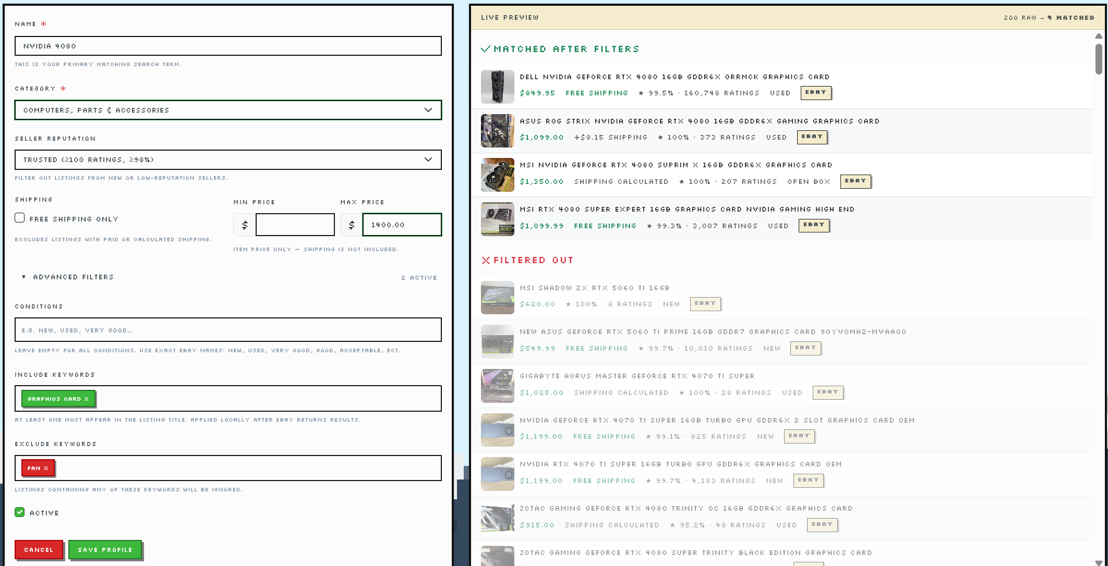
Task: Click the Live Preview scrollbar thumb
Action: (1099, 59)
